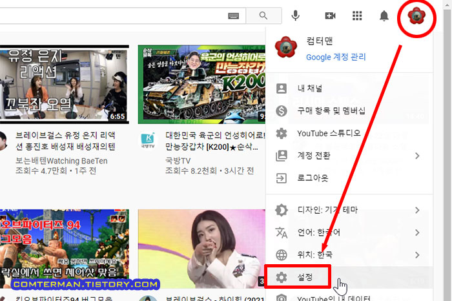The height and width of the screenshot is (301, 452).
Task: Open channel 보는배텐Watching BaeTen
Action: coord(61,161)
